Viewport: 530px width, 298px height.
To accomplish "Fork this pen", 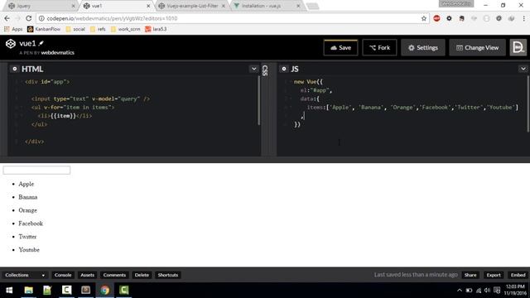I will coord(379,48).
